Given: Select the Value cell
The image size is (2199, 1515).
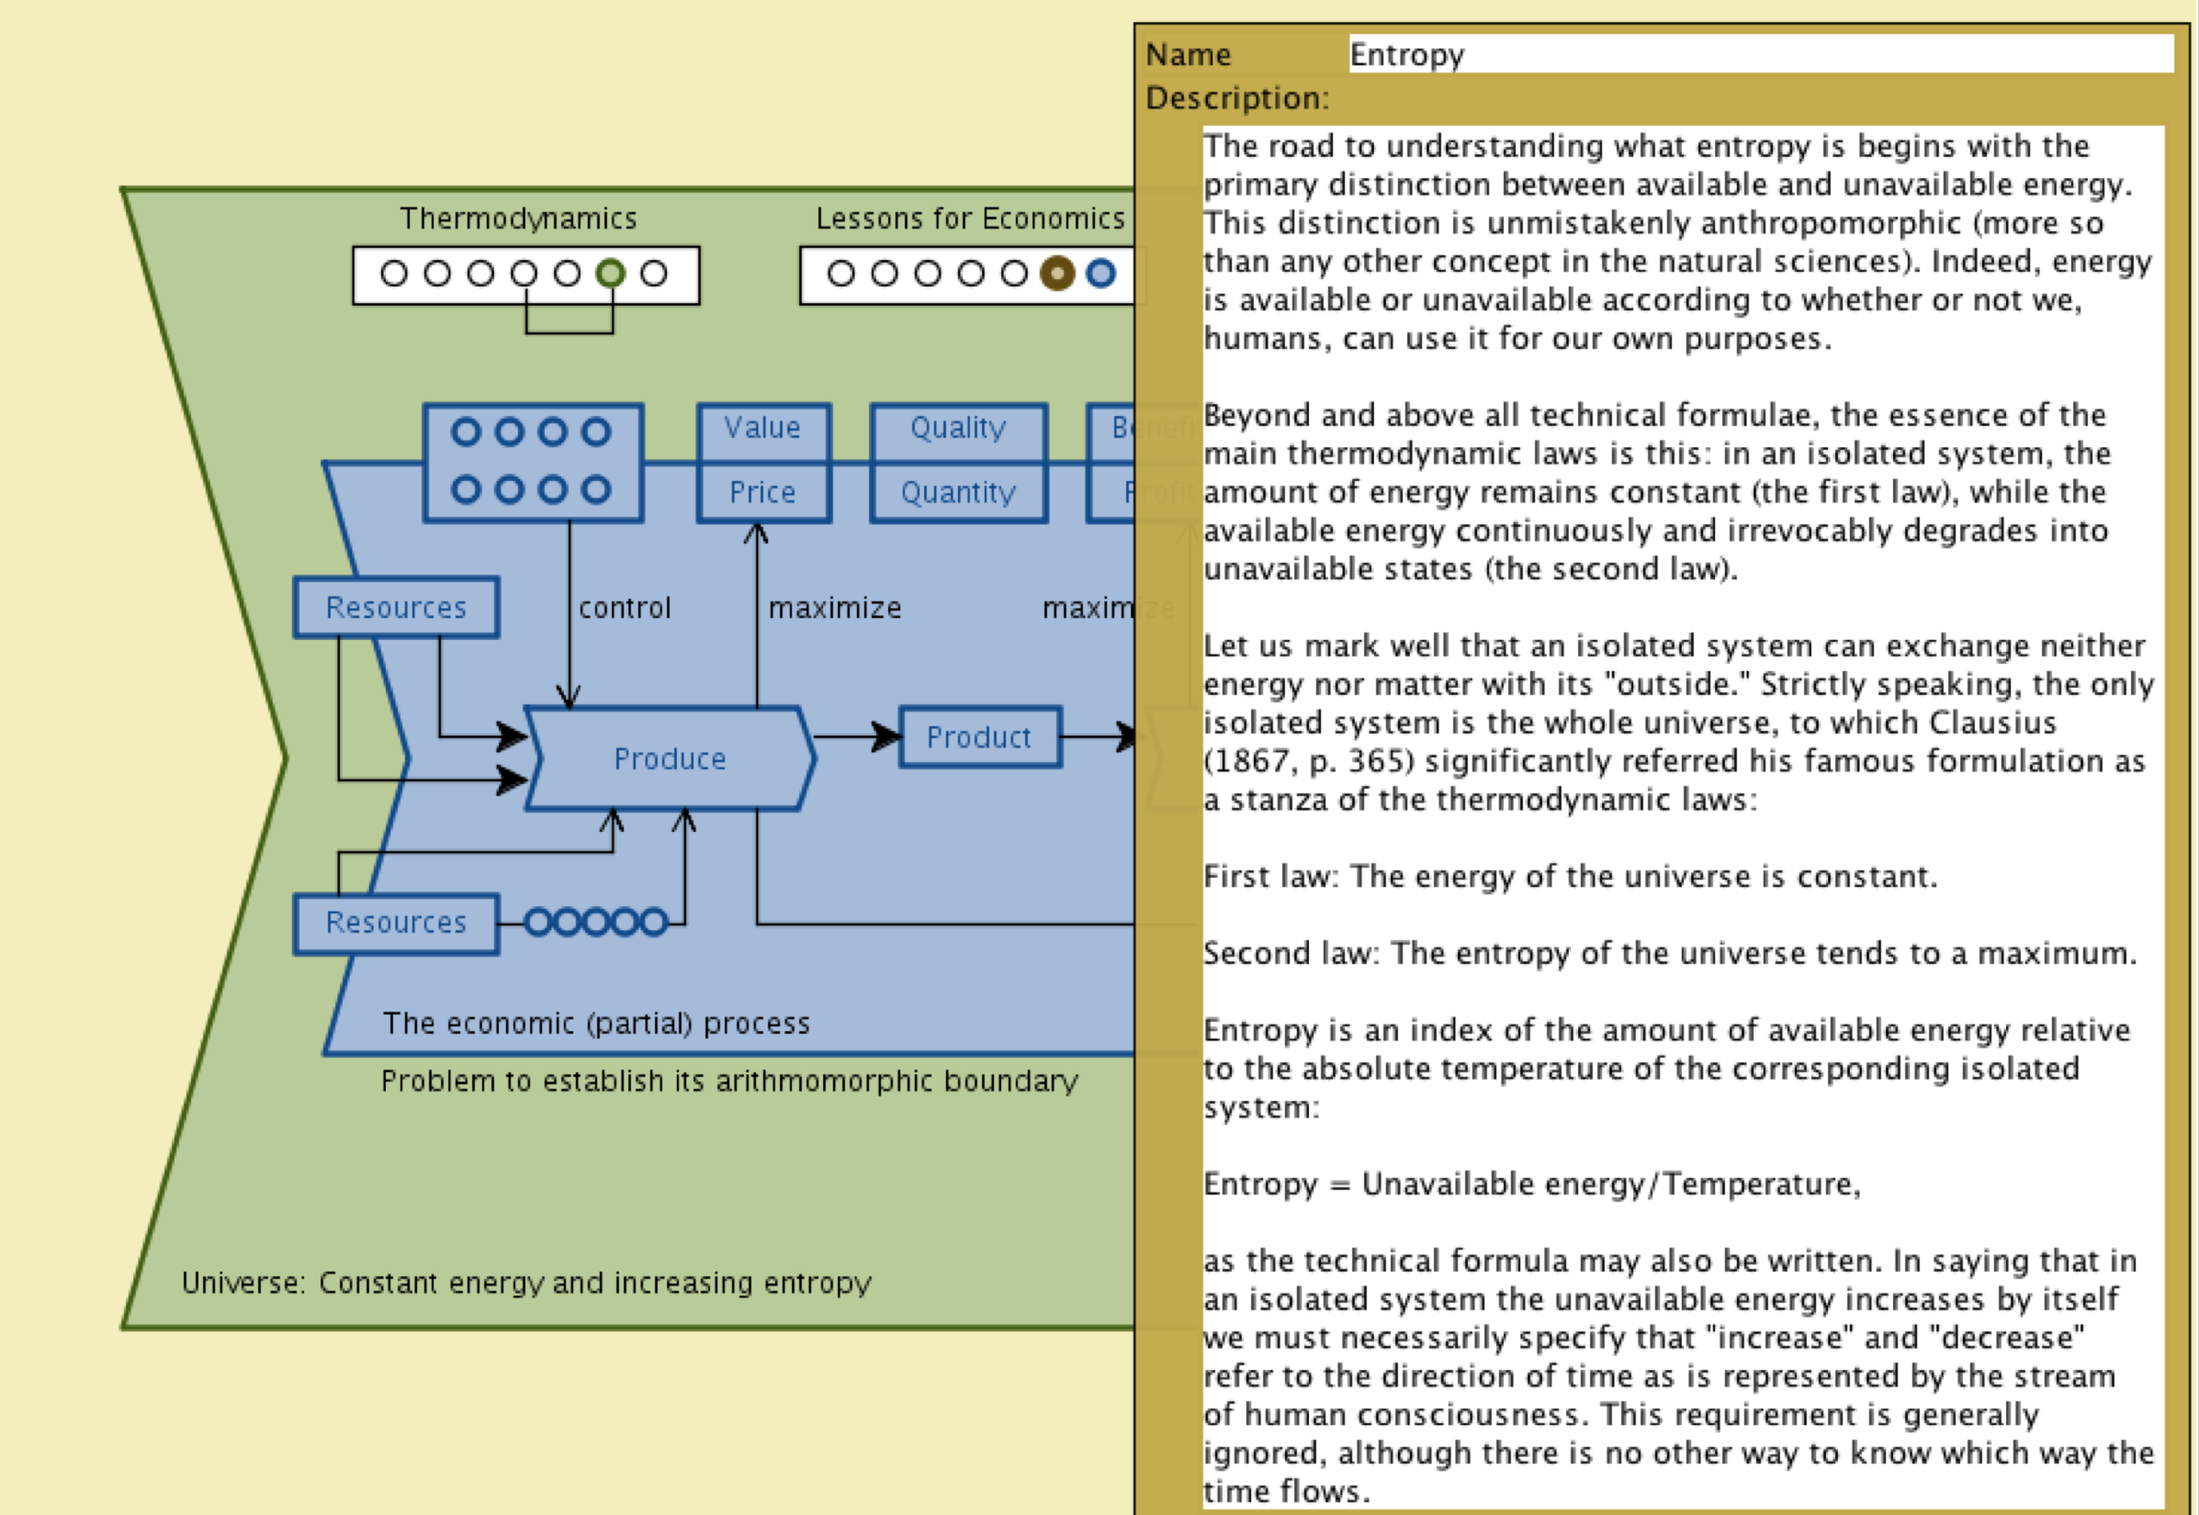Looking at the screenshot, I should 762,428.
